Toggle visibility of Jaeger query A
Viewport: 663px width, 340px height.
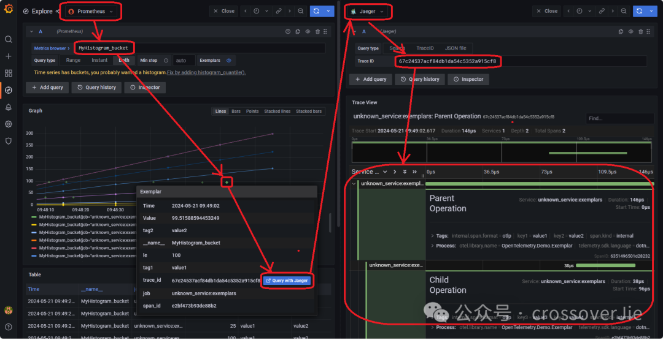(630, 31)
